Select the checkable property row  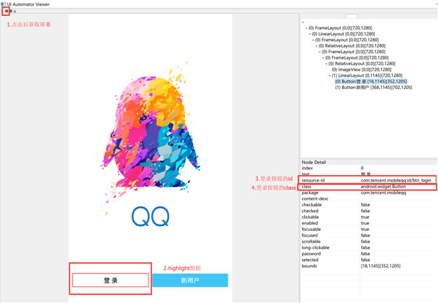tap(369, 205)
